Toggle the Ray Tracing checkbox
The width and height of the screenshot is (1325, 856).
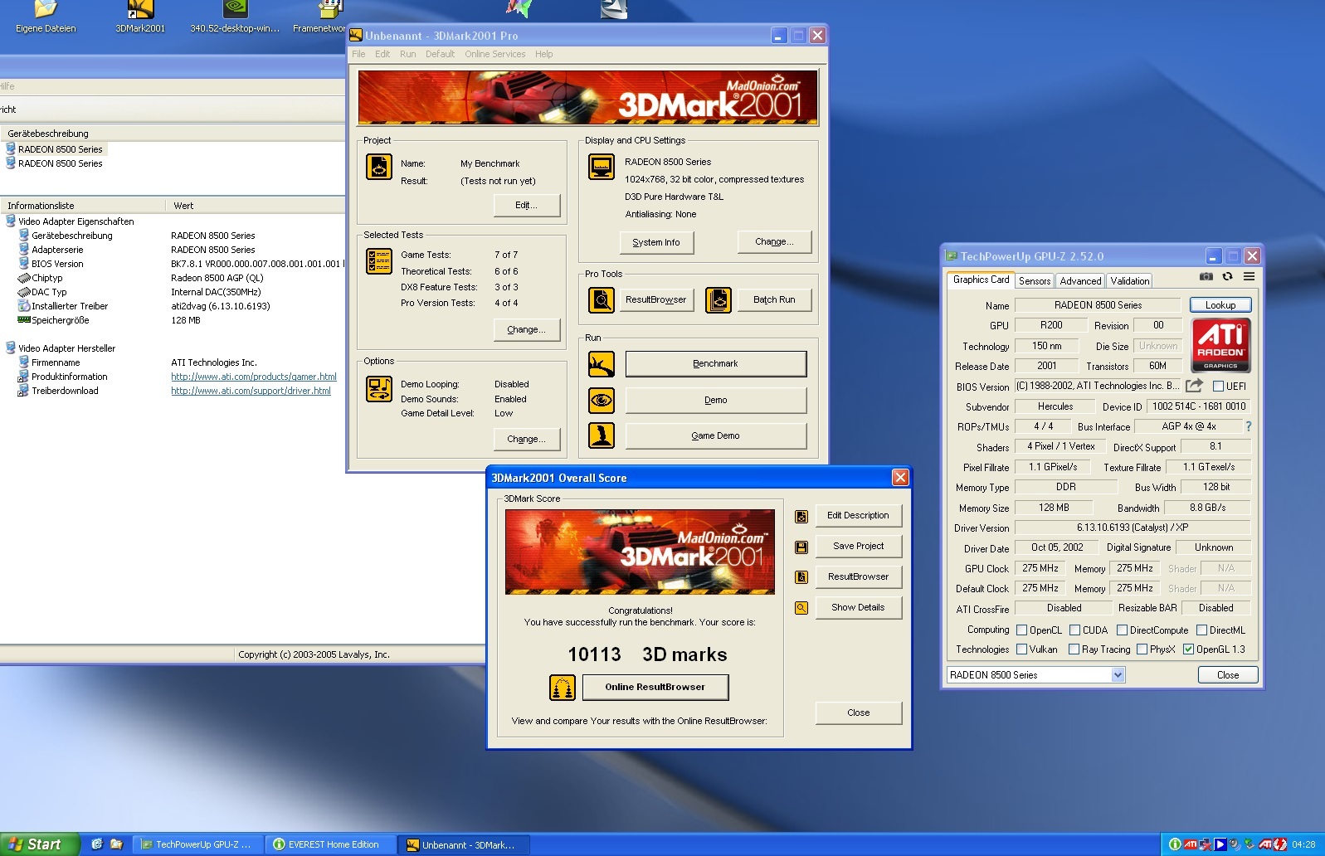click(1074, 649)
